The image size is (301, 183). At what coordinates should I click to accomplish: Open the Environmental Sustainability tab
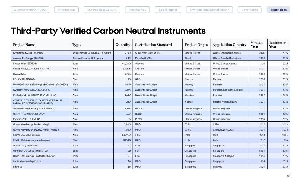point(209,10)
